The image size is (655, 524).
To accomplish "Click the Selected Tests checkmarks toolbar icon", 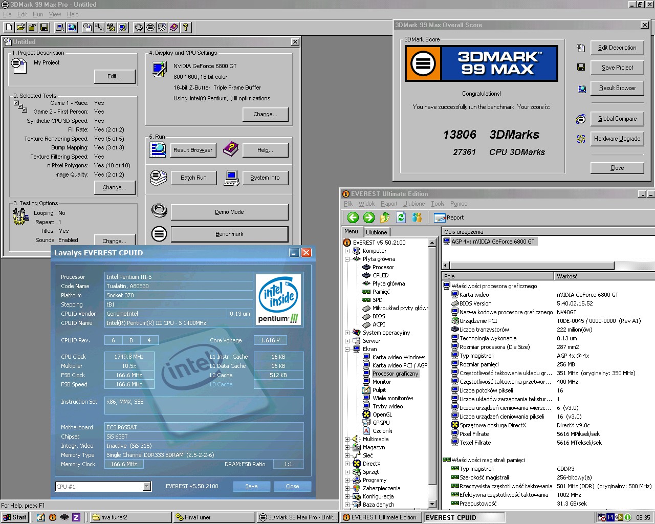I will pos(99,27).
